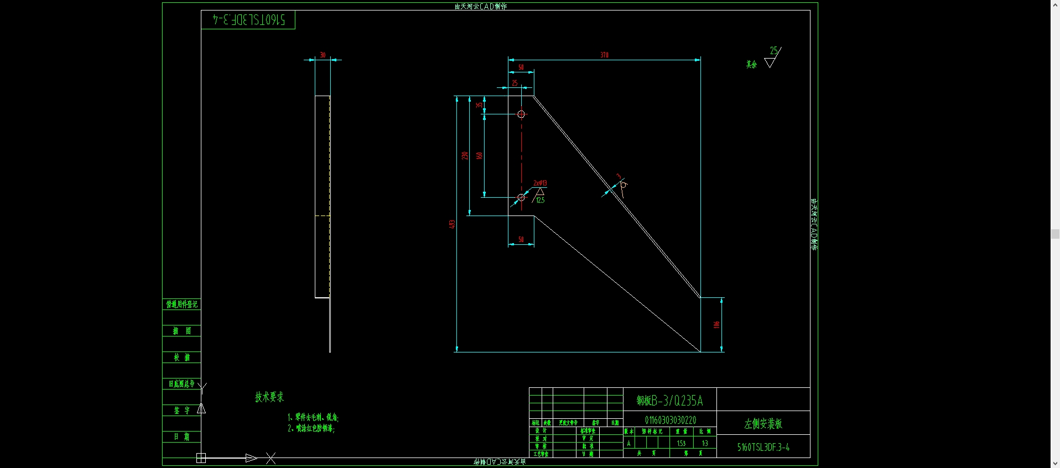
Task: Click the "工艺审查" cell
Action: pyautogui.click(x=541, y=454)
